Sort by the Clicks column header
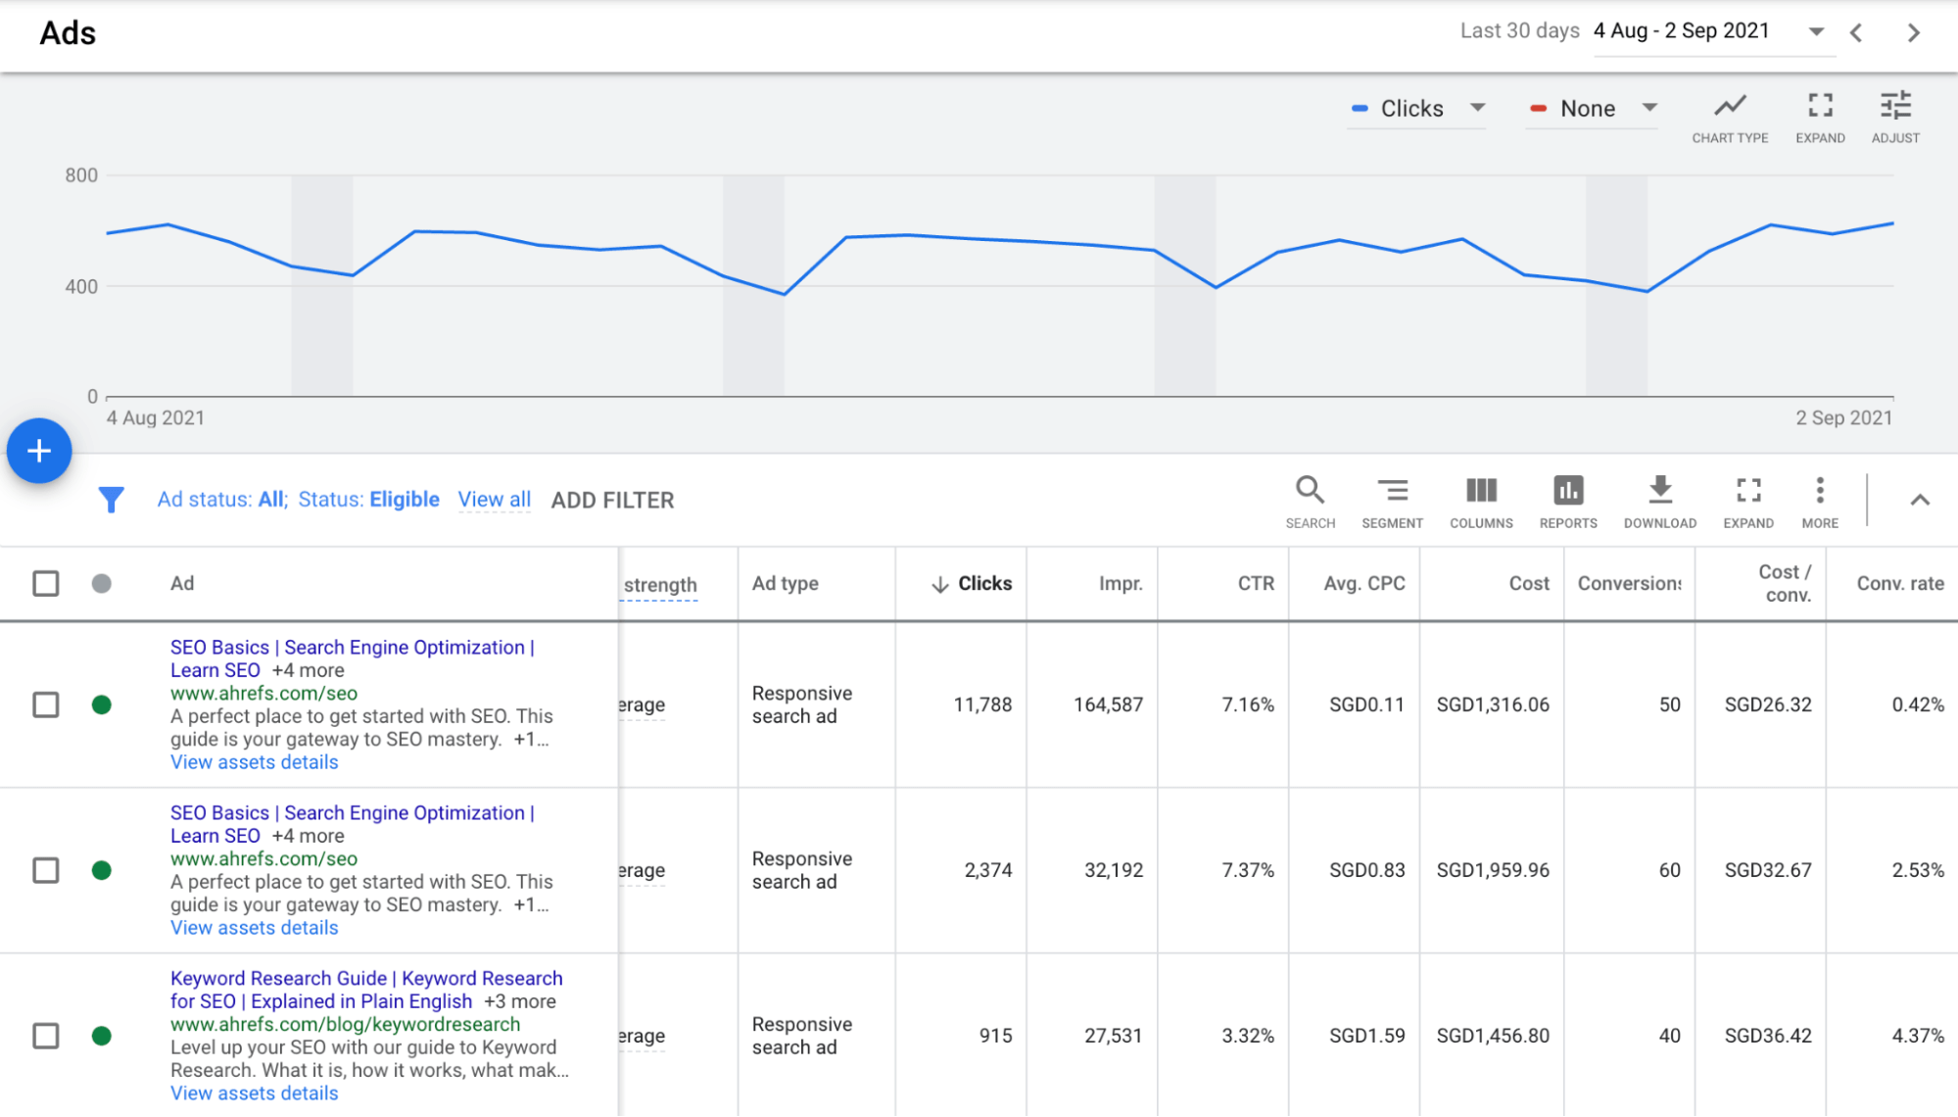1958x1117 pixels. tap(983, 584)
